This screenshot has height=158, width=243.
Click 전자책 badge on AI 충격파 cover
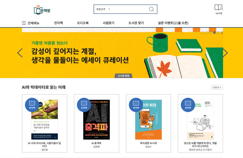coord(84,105)
